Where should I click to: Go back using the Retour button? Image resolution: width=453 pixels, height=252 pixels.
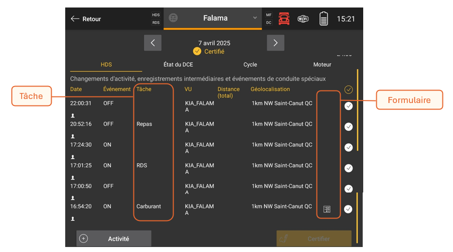[86, 19]
